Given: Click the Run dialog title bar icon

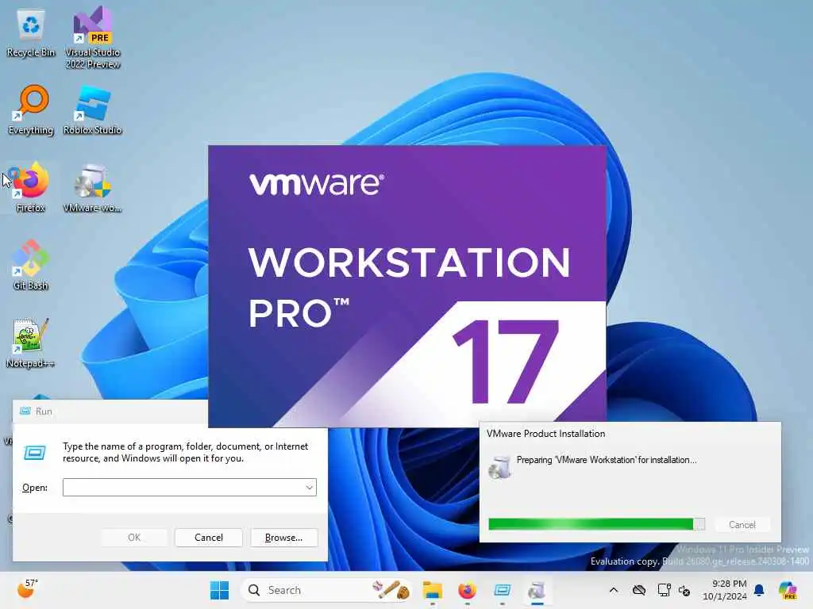Looking at the screenshot, I should [x=25, y=412].
